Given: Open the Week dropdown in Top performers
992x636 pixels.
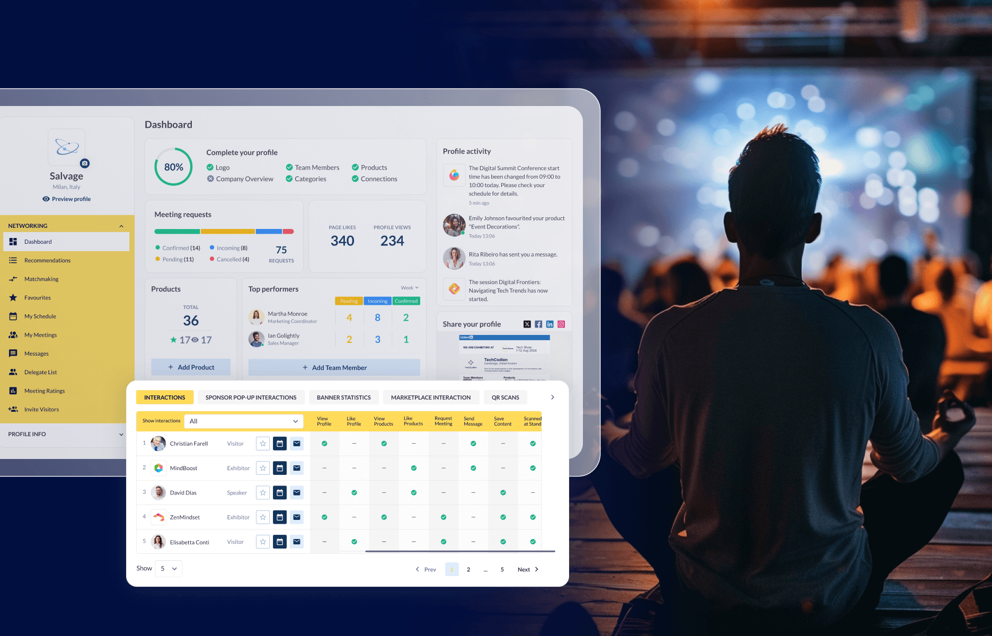Looking at the screenshot, I should pos(410,288).
